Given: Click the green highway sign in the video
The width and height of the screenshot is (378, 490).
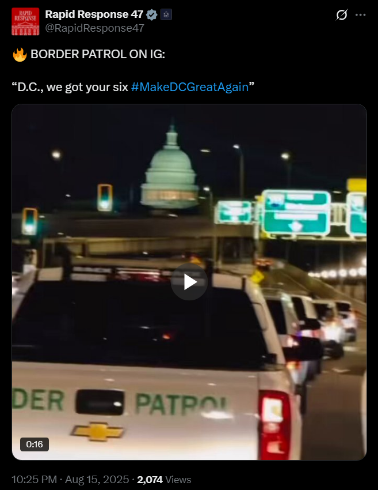Looking at the screenshot, I should pyautogui.click(x=296, y=213).
